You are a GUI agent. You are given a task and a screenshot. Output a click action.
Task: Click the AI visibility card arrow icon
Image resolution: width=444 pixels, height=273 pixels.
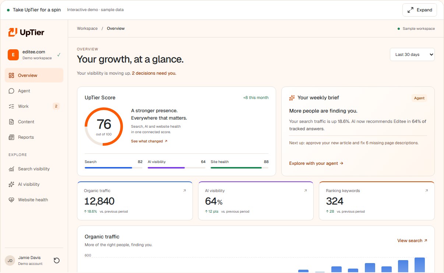pyautogui.click(x=305, y=191)
